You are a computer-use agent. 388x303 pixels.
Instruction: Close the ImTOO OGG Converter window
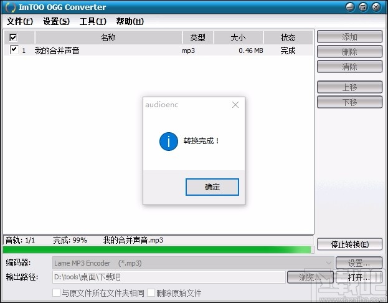pos(376,7)
